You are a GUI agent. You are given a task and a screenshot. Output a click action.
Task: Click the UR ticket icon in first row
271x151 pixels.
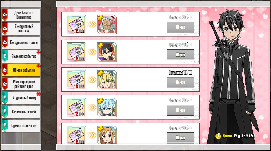76,24
